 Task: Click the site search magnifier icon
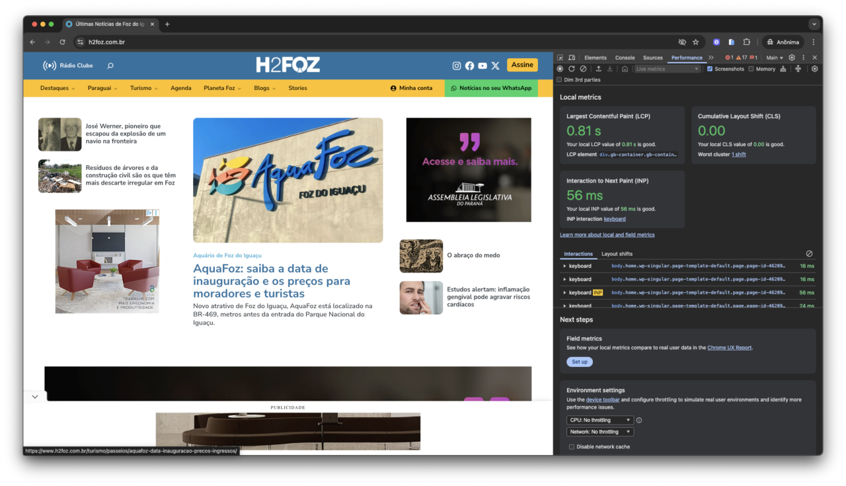click(x=110, y=65)
